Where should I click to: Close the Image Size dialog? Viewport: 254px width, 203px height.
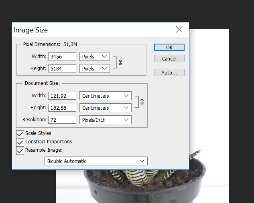[179, 30]
